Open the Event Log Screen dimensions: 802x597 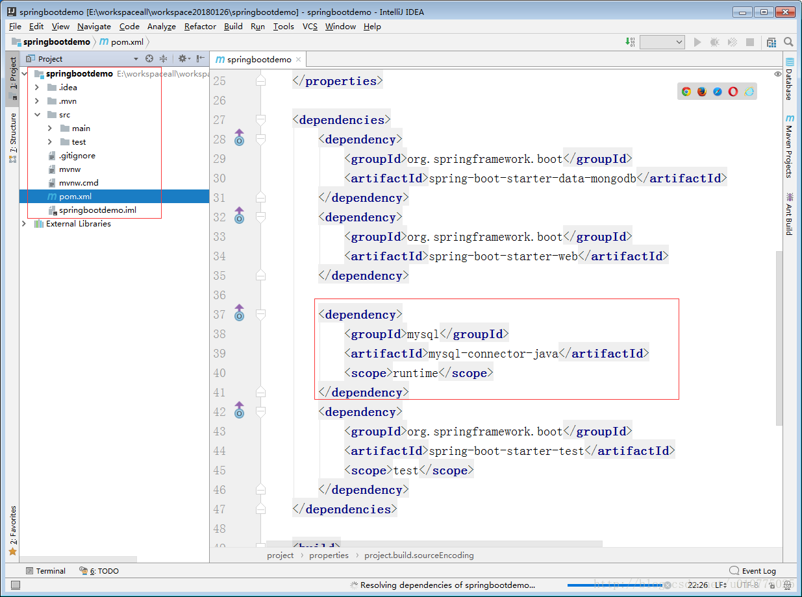(x=753, y=571)
